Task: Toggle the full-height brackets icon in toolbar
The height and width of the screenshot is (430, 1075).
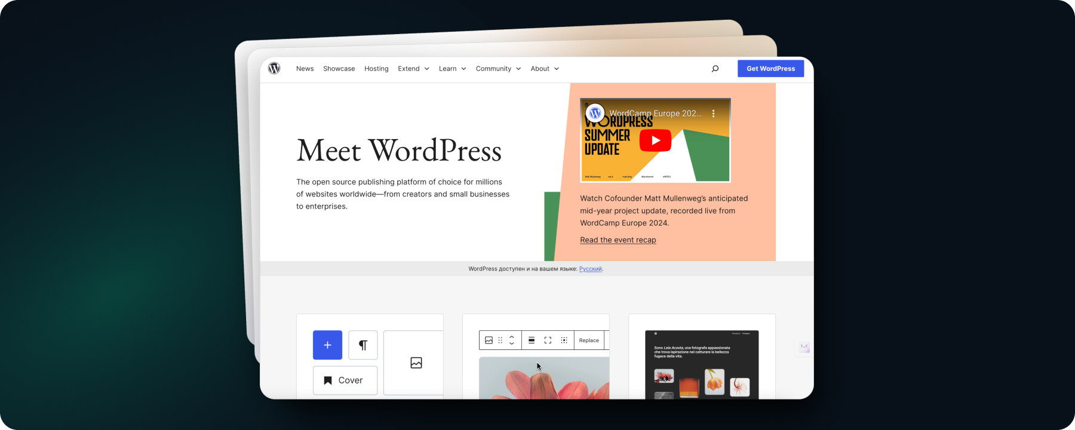Action: coord(548,340)
